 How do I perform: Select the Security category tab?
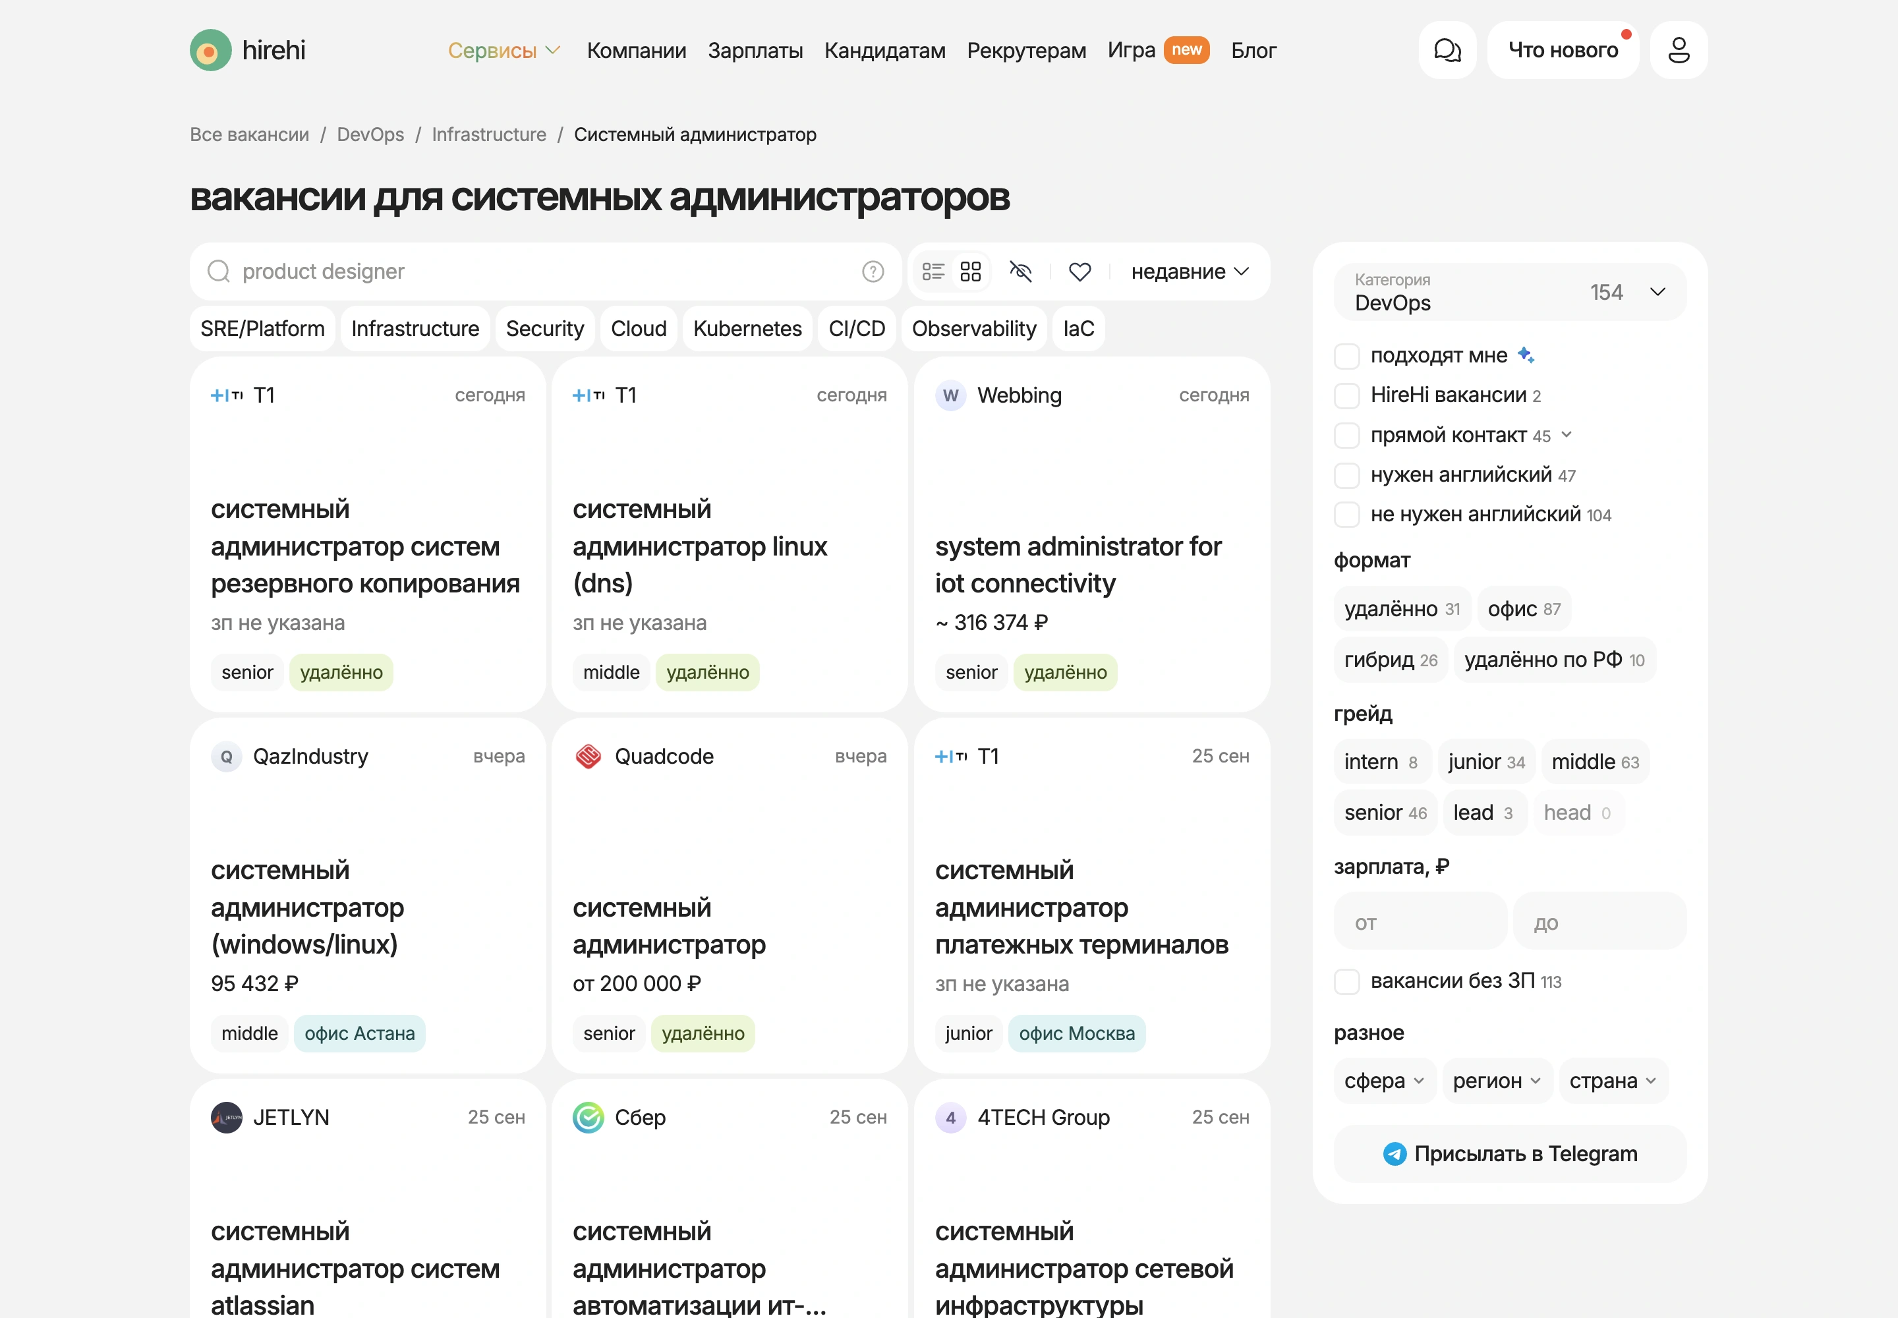(x=544, y=329)
